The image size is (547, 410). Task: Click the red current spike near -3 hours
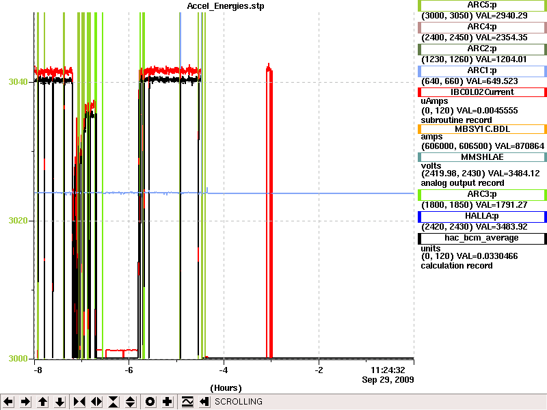(269, 211)
